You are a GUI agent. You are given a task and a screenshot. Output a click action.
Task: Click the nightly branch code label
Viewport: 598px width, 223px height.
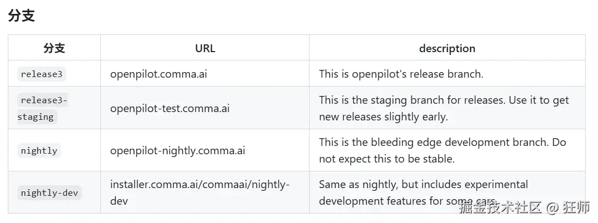tap(39, 150)
